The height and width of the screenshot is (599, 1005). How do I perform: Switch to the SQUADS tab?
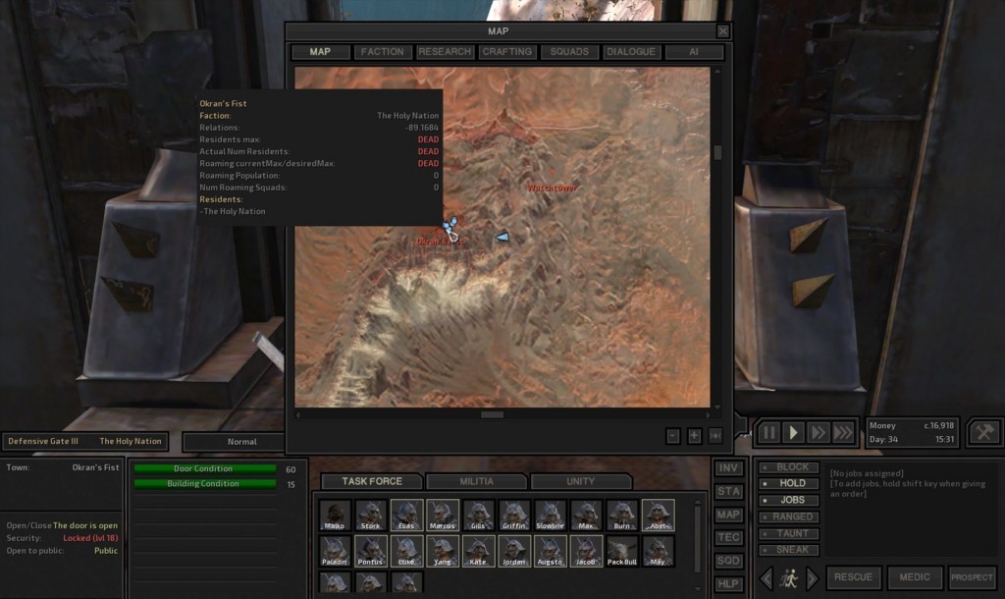tap(569, 52)
